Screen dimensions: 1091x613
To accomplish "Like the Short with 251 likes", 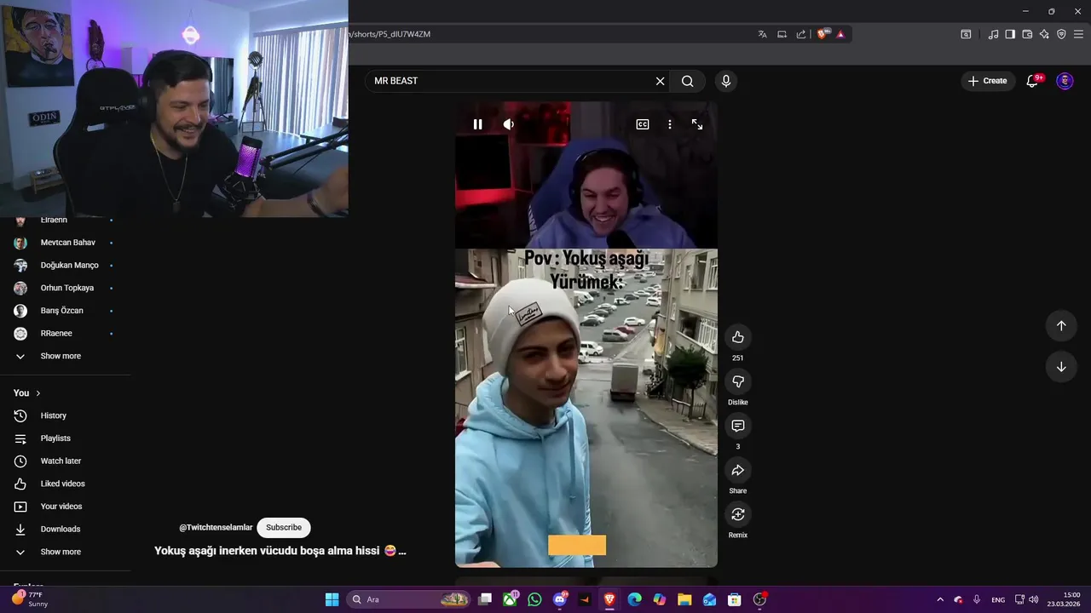I will (x=738, y=337).
